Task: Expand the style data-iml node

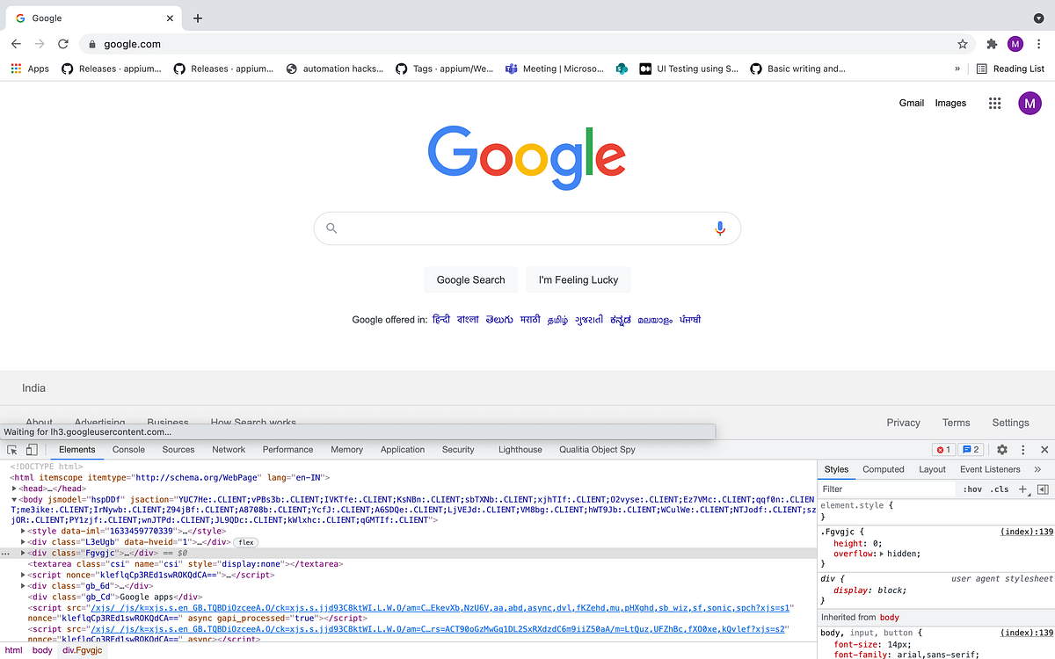Action: click(x=24, y=532)
